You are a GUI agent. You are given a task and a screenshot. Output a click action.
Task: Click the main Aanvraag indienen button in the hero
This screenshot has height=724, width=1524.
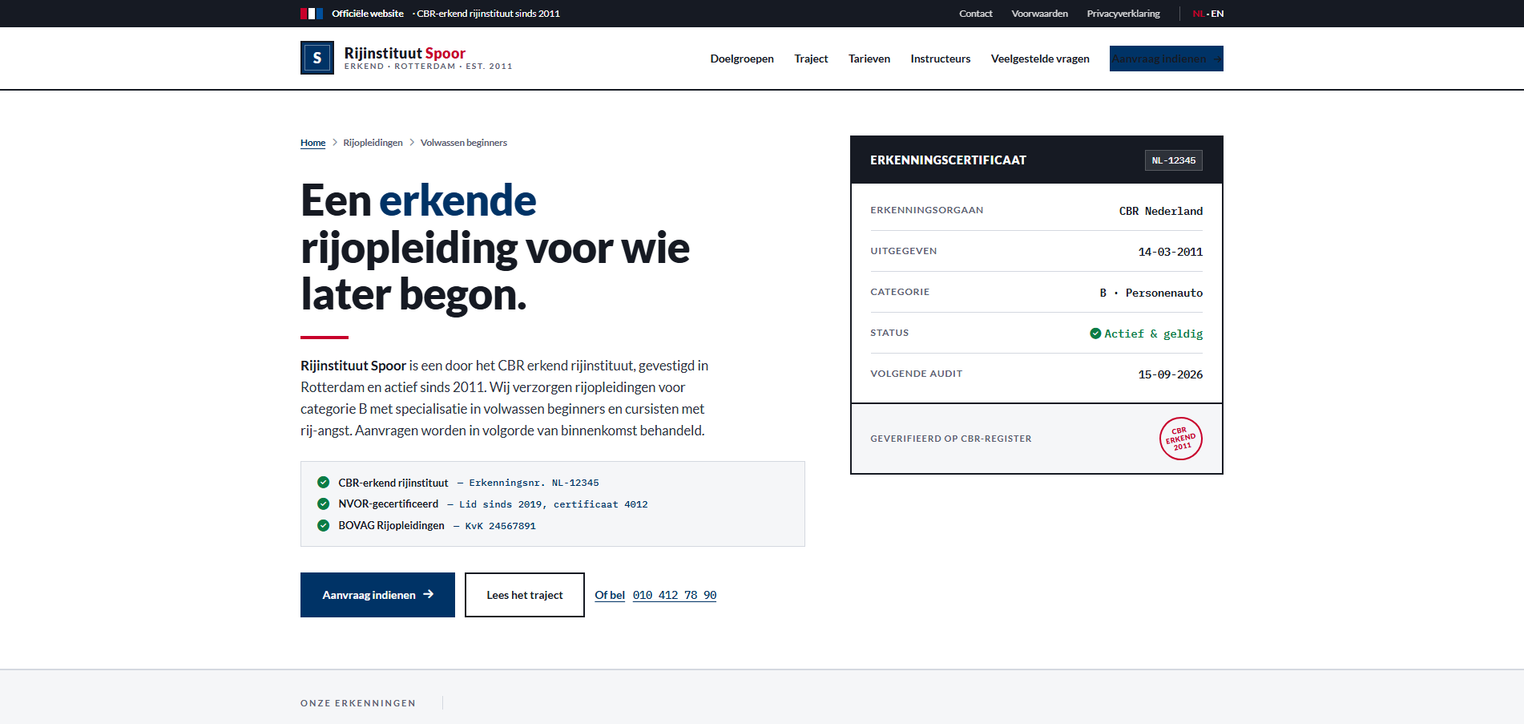[x=377, y=595]
